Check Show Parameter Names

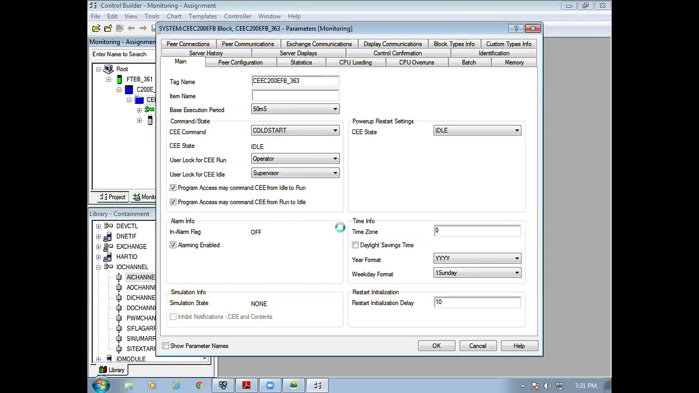[x=165, y=346]
